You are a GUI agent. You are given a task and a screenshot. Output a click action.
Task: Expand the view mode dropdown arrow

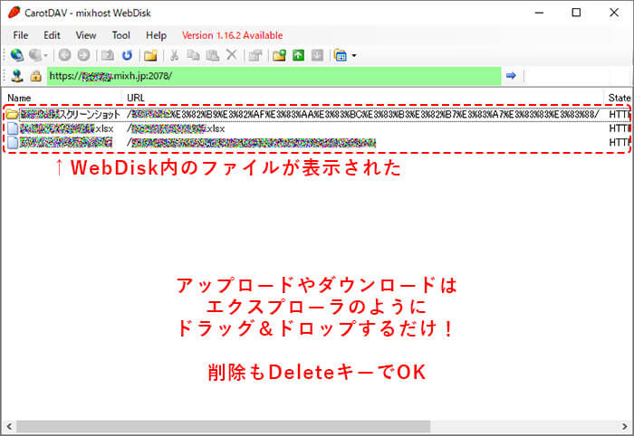(x=354, y=55)
